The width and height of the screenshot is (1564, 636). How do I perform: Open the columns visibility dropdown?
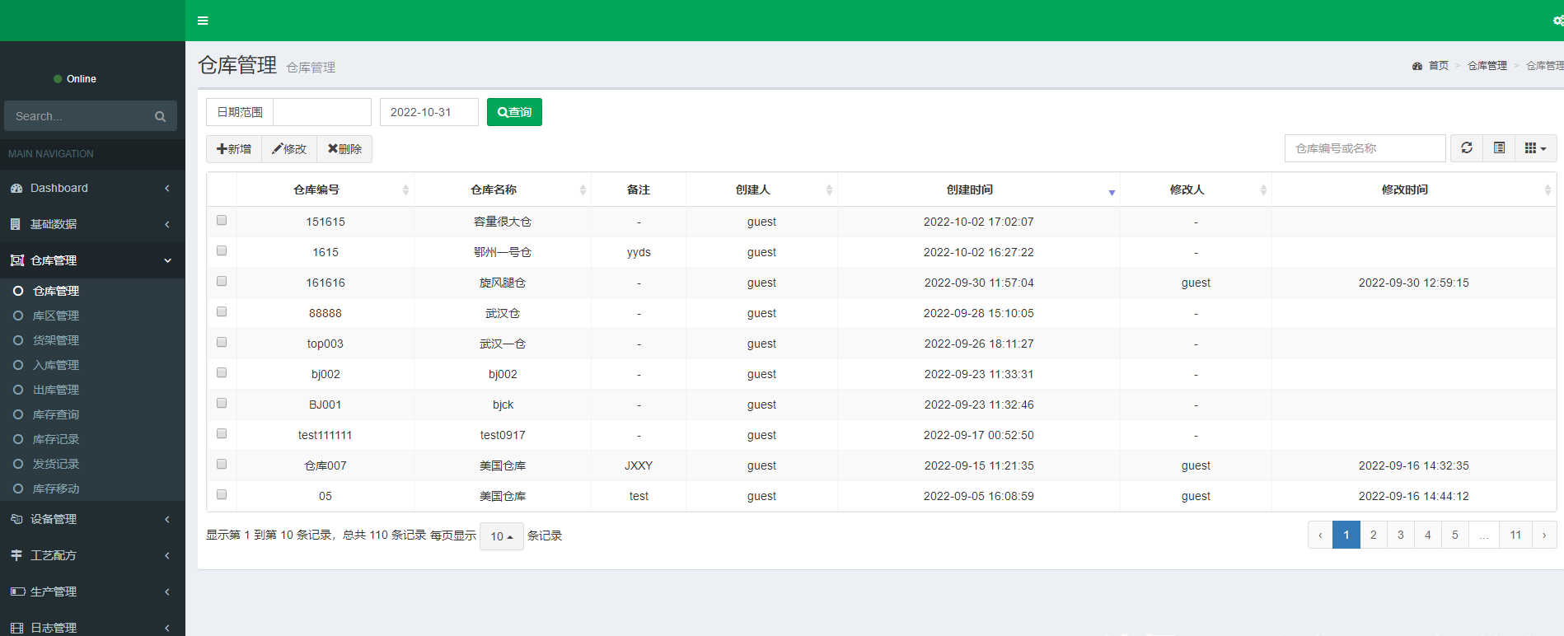(x=1535, y=148)
